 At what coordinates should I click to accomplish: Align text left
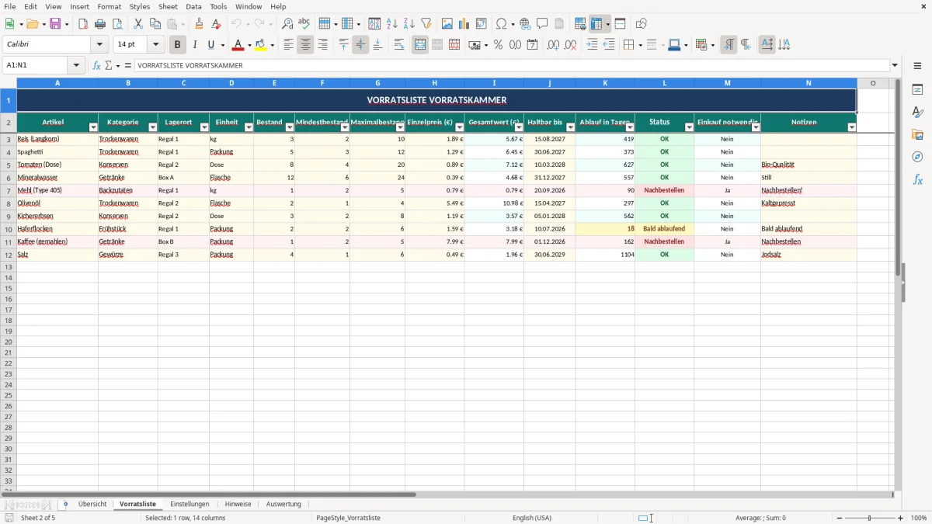[288, 45]
